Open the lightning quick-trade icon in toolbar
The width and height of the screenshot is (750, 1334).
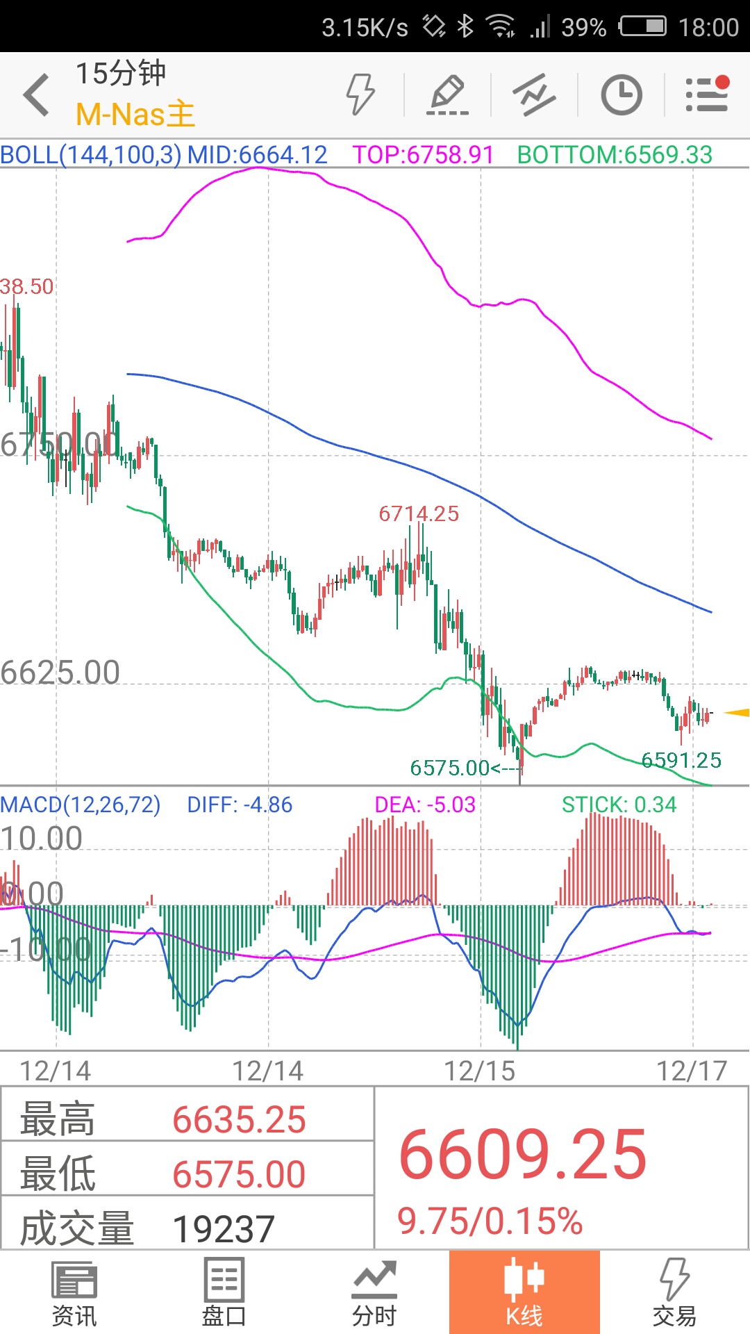tap(360, 94)
